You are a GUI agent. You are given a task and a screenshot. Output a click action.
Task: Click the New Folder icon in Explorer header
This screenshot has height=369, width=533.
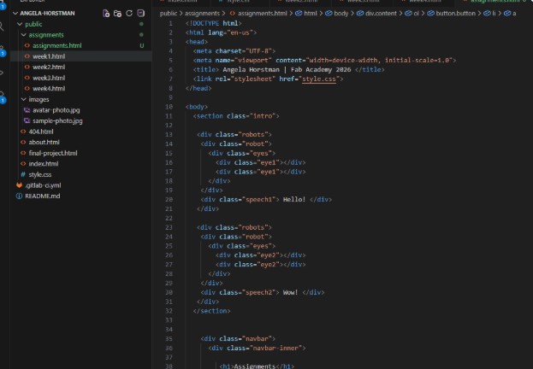point(117,13)
